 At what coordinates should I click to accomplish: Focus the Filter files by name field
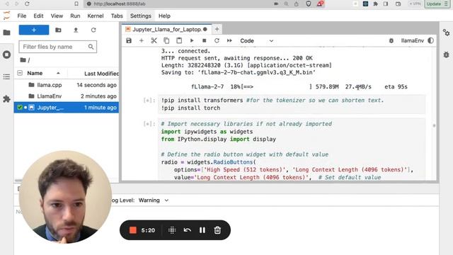(x=58, y=47)
